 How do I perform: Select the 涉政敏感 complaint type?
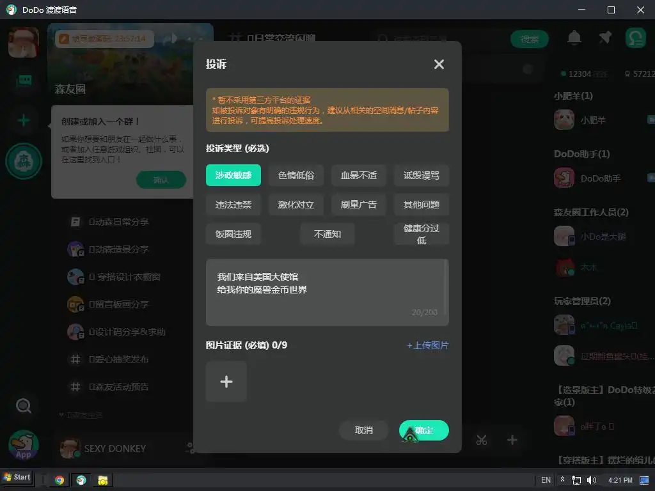[233, 175]
